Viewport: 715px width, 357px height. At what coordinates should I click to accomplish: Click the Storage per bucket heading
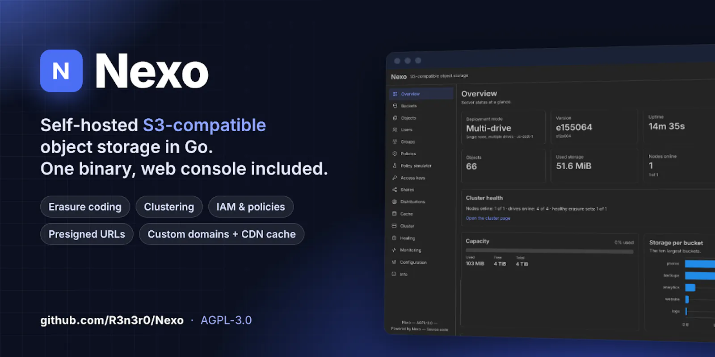[x=676, y=243]
